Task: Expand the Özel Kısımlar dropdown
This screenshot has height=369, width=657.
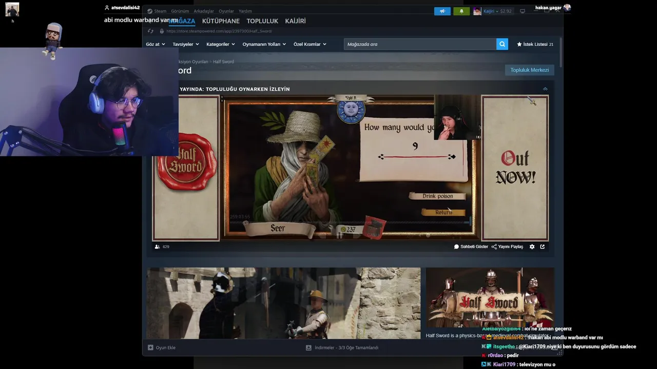Action: tap(310, 44)
